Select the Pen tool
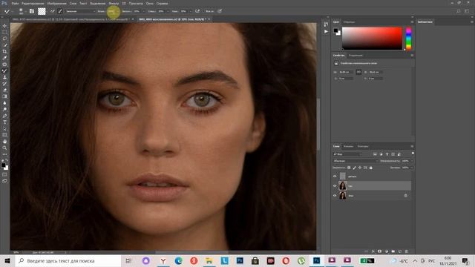Screen dimensions: 475x267 (4, 116)
